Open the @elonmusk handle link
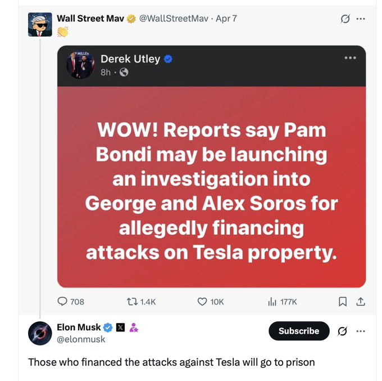Viewport: 382px width, 381px height. coord(81,339)
